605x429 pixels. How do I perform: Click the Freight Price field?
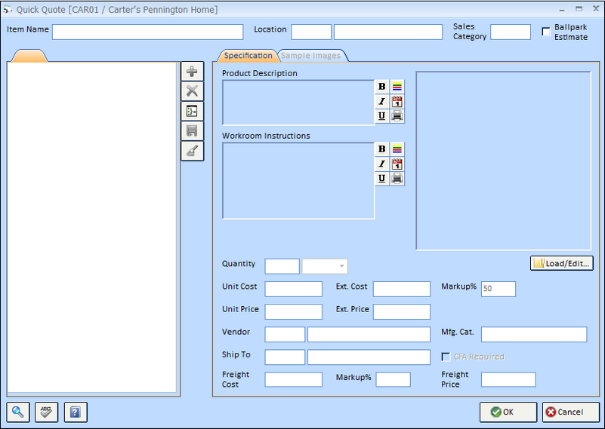(508, 380)
